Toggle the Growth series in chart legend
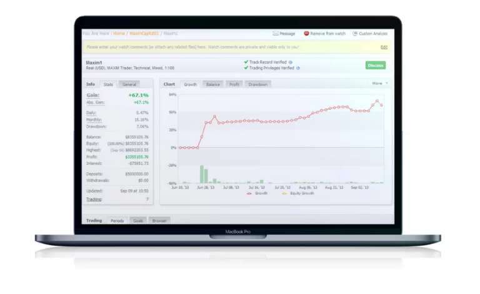 (x=257, y=193)
